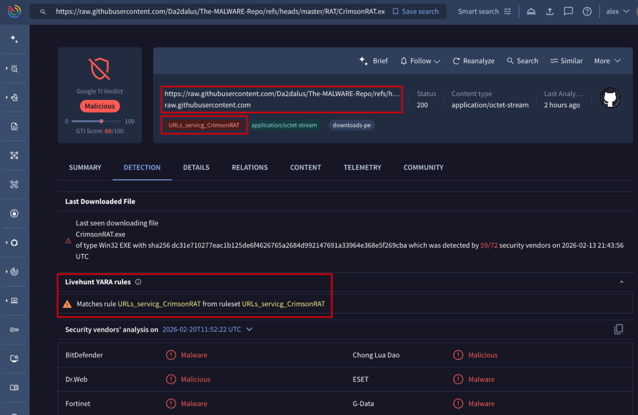Click the monitor dashboard icon in sidebar

coord(14,300)
